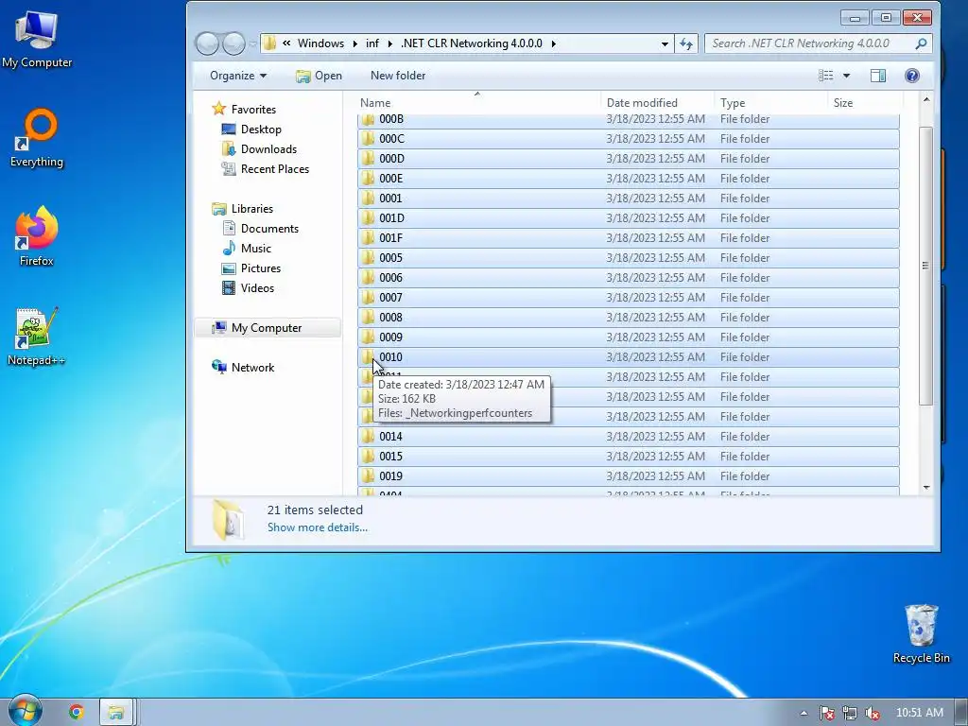Sort by Date modified column
This screenshot has width=968, height=726.
tap(658, 102)
